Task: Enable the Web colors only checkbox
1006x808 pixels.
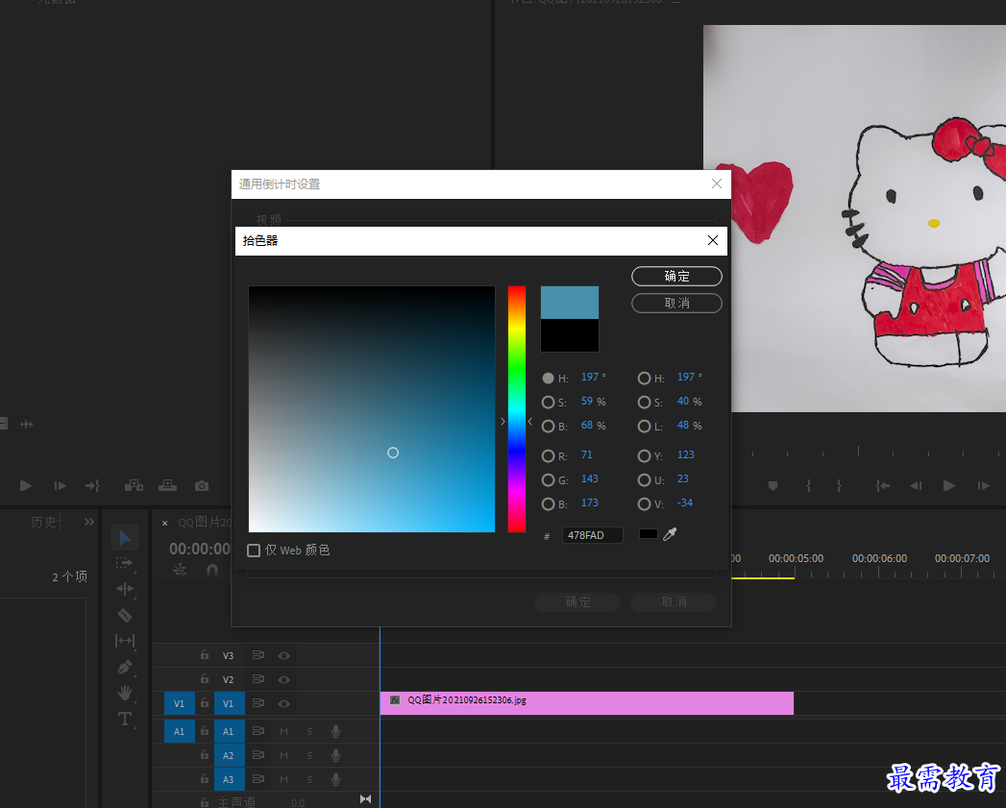Action: click(254, 551)
